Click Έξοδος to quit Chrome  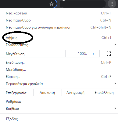click(x=59, y=119)
